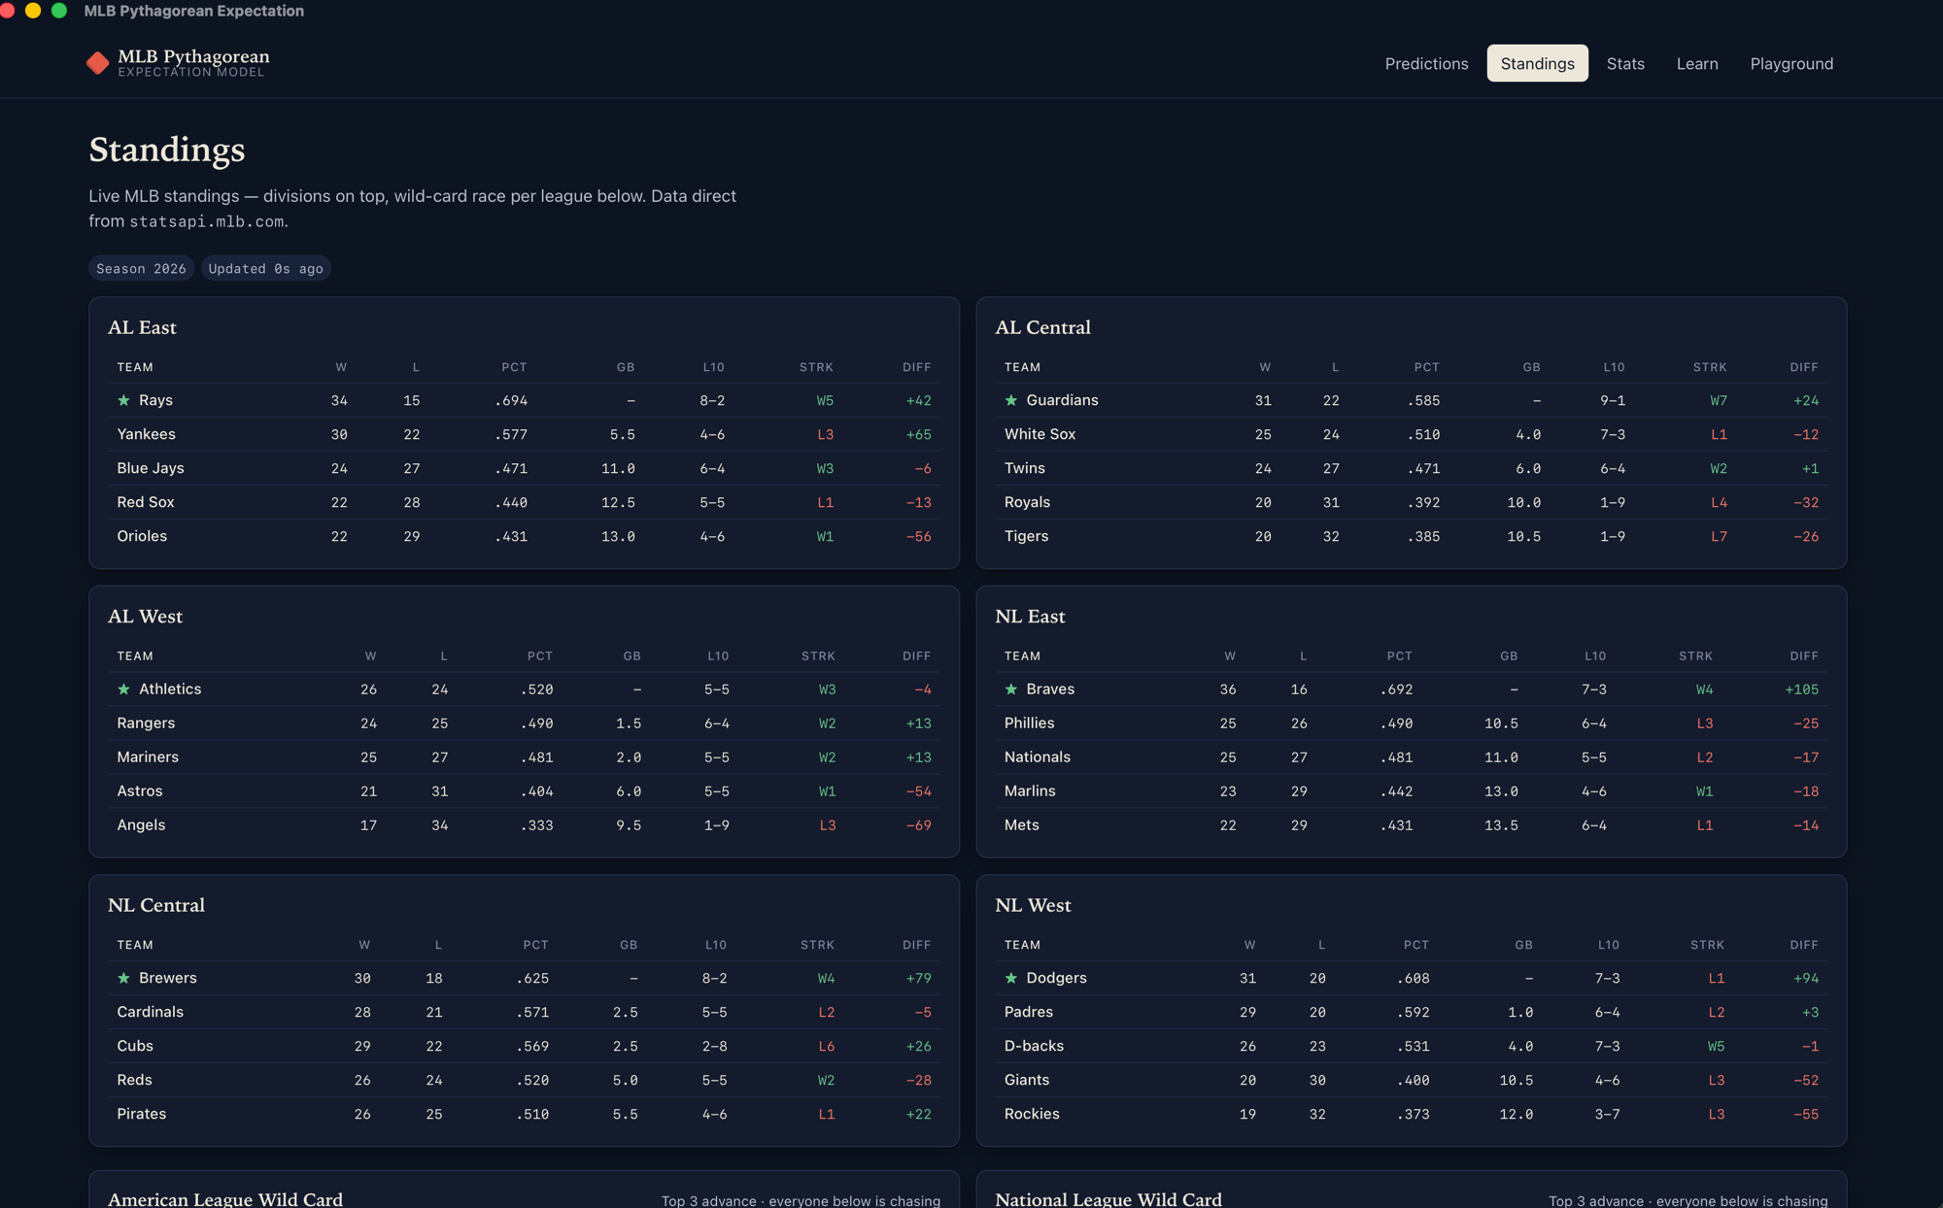Click the AL East division heading
Image resolution: width=1943 pixels, height=1208 pixels.
coord(142,327)
